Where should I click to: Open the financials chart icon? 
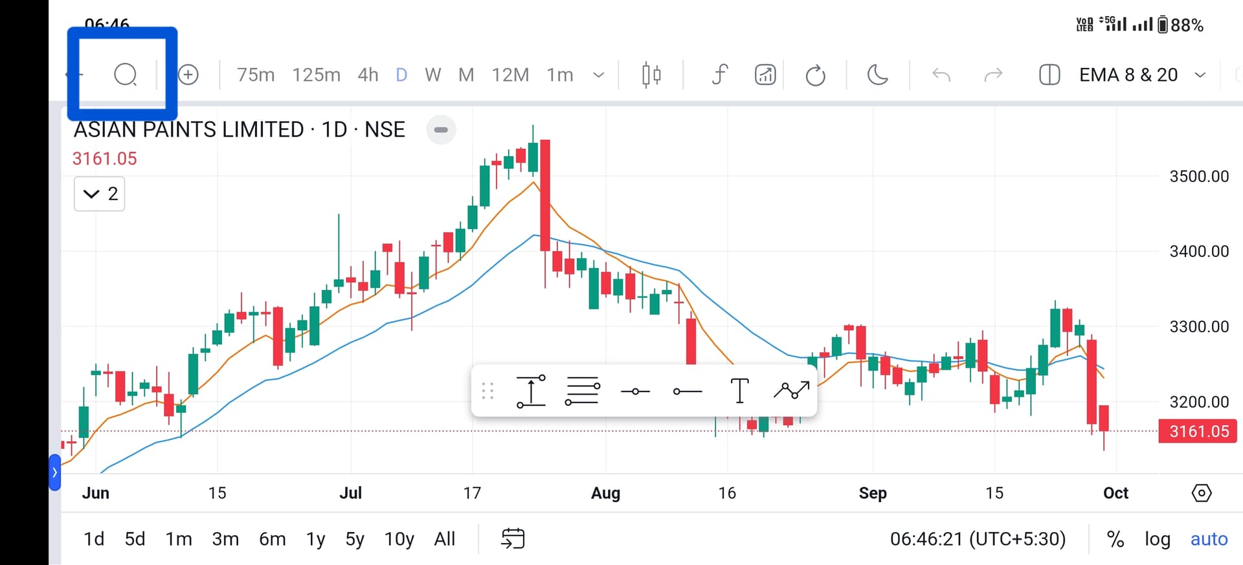(x=765, y=75)
